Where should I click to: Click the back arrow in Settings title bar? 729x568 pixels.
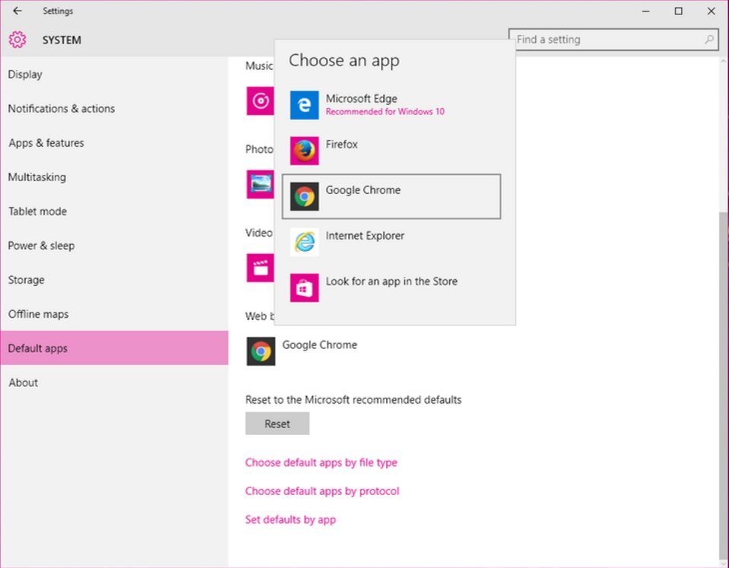coord(17,11)
